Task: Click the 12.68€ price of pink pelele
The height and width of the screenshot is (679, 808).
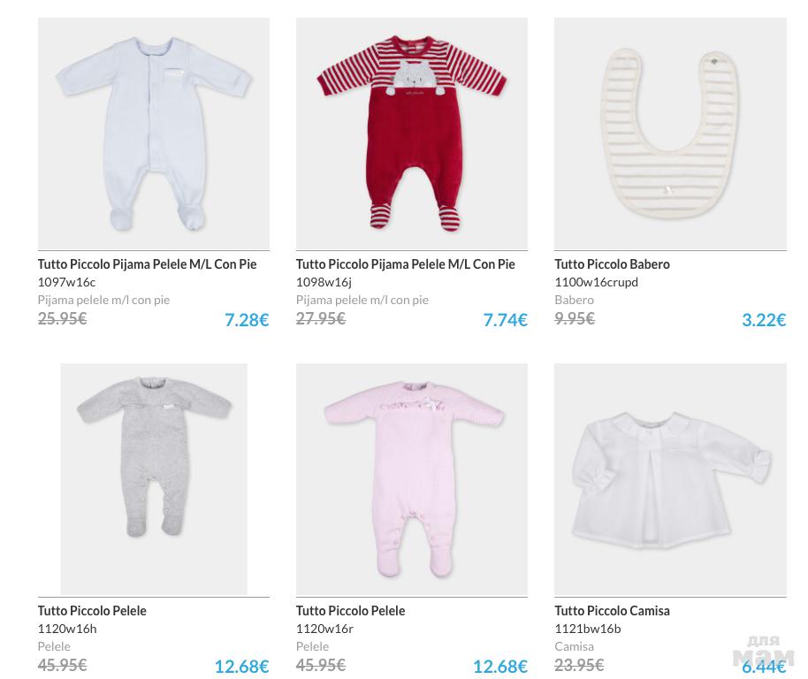Action: (499, 667)
